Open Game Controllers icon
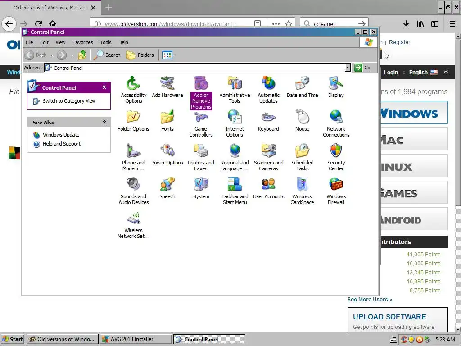Viewport: 461px width, 346px height. pos(201,123)
